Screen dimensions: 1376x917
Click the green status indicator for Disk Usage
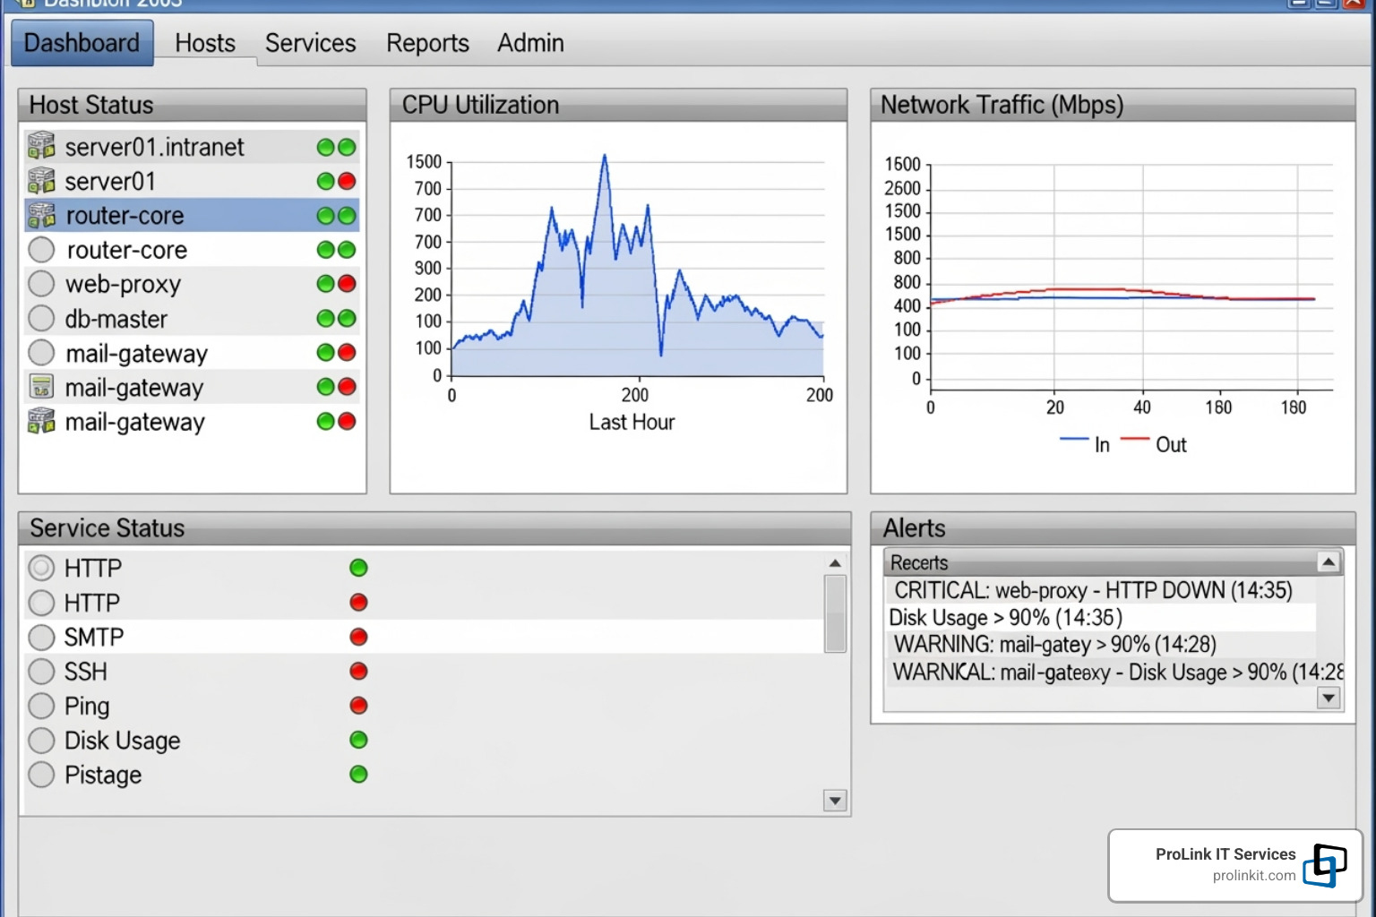pos(358,740)
